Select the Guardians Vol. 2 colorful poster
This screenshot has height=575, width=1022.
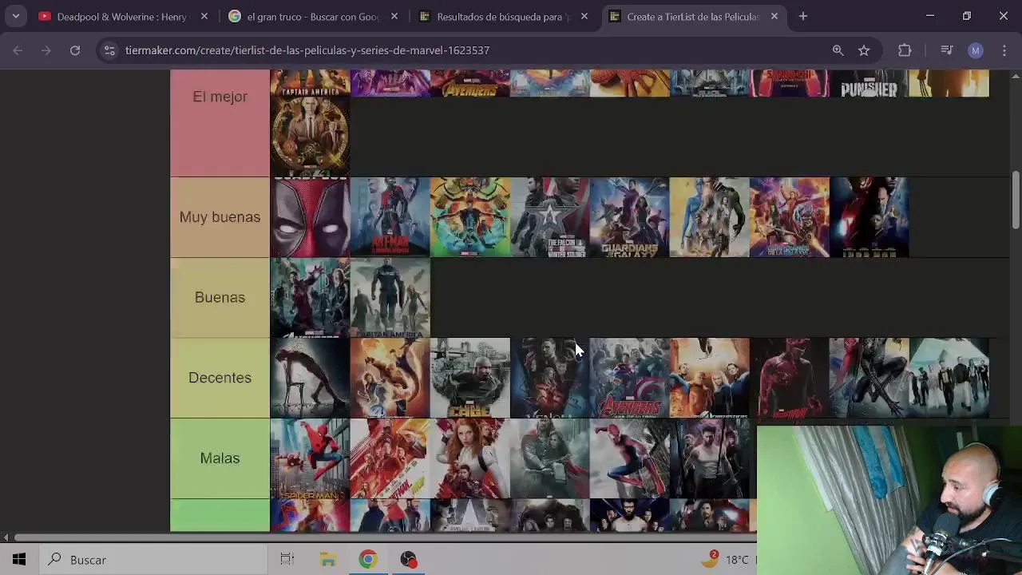789,217
